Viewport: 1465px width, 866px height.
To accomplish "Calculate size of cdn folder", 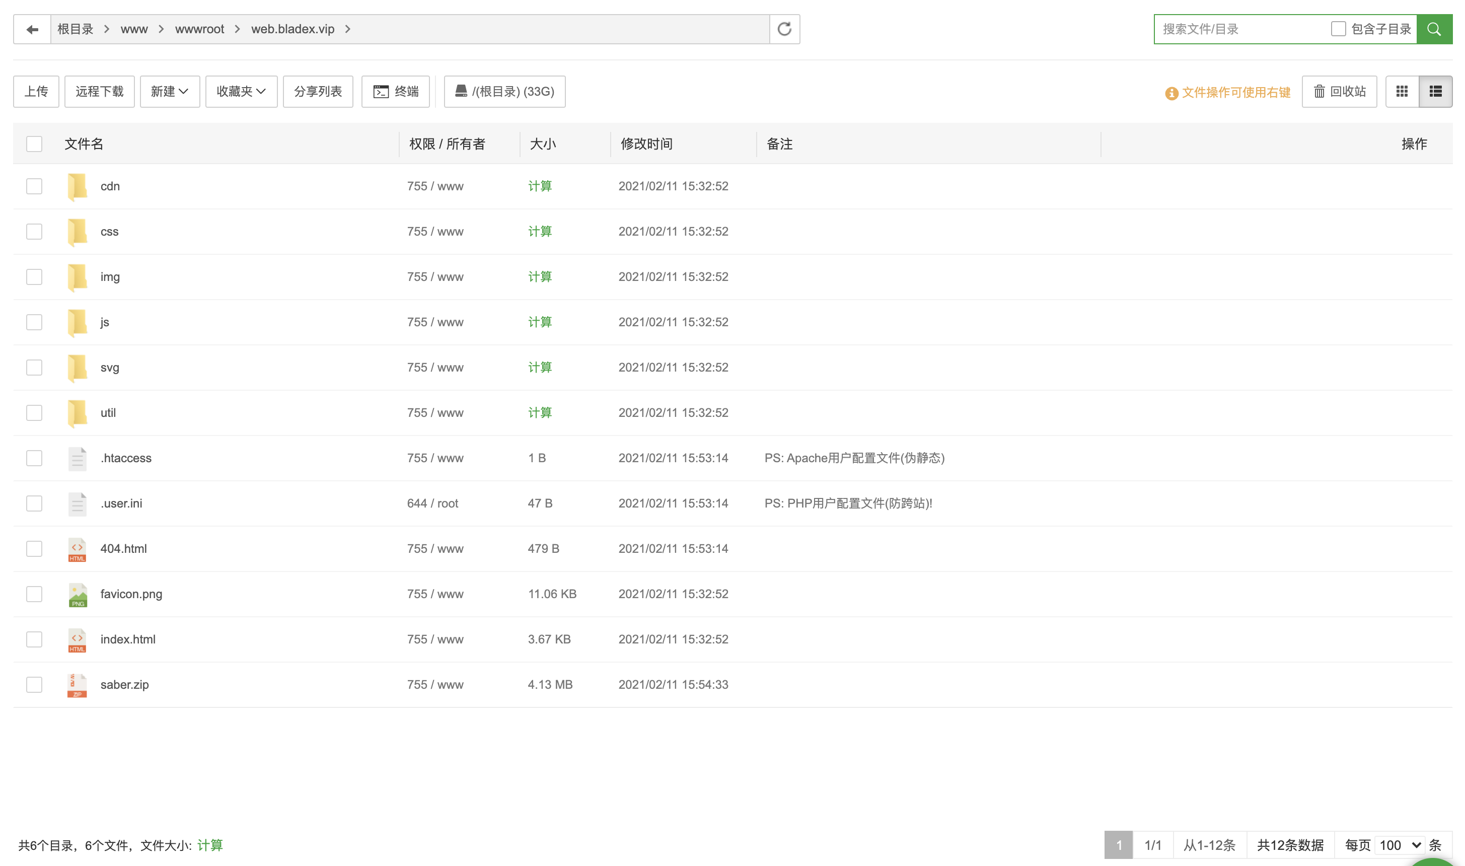I will (x=540, y=186).
